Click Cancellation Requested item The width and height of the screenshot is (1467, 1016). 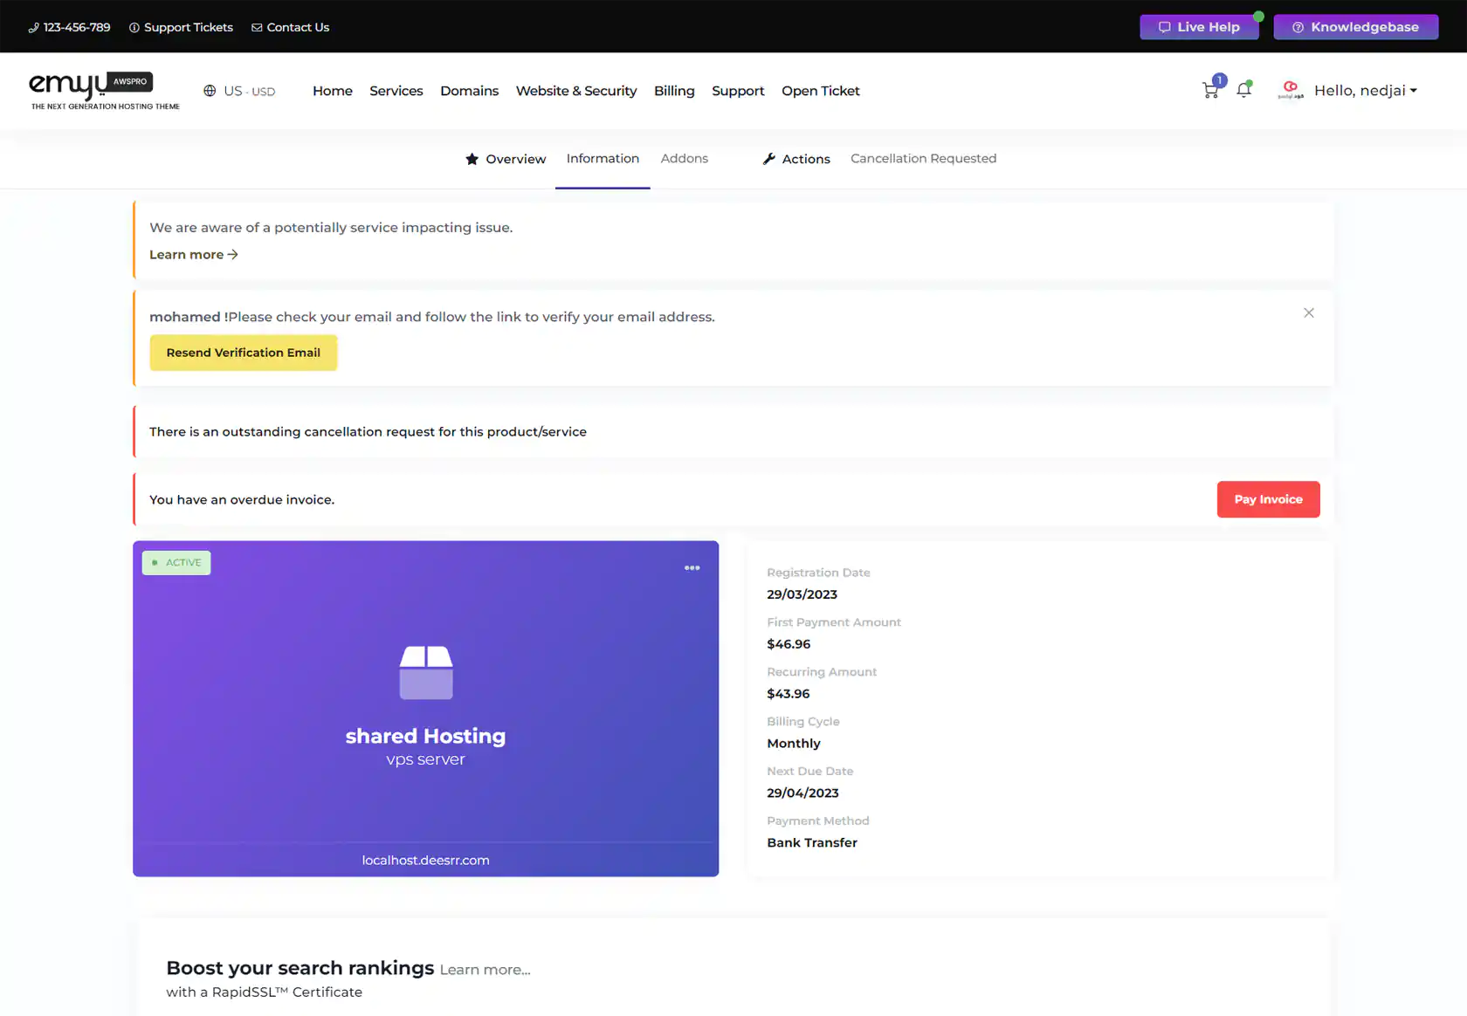point(924,159)
